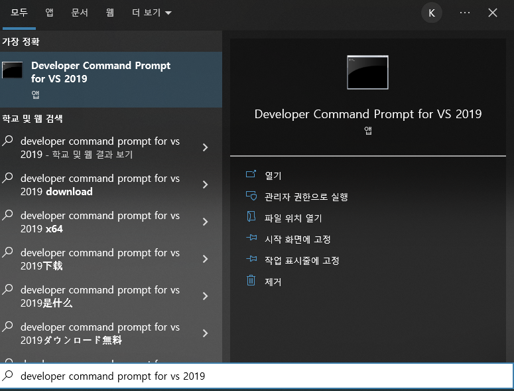
Task: Click the search icon beside the 'x64' suggestion
Action: click(x=8, y=215)
